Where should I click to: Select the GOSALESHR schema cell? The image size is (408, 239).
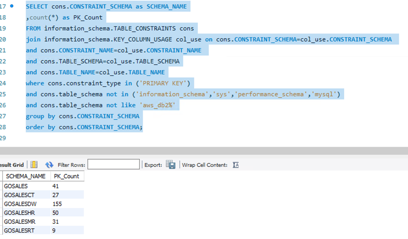point(26,213)
